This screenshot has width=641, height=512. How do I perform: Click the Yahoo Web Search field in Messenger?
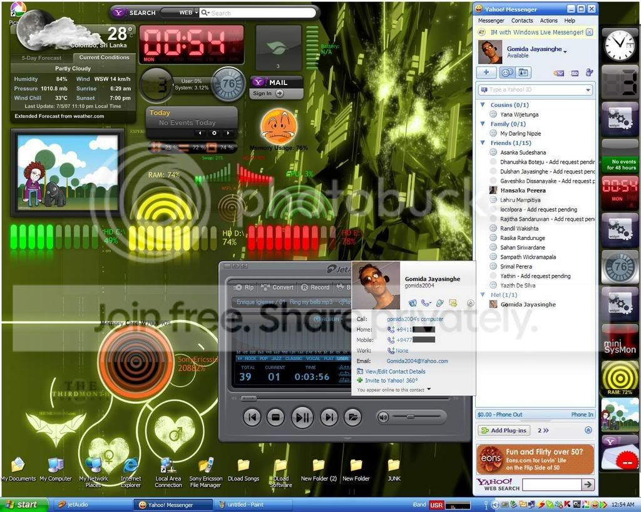pos(552,484)
